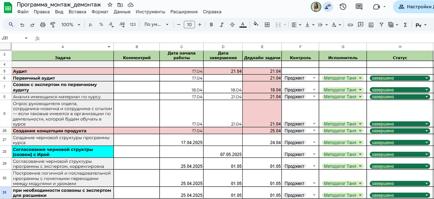The height and width of the screenshot is (199, 434).
Task: Select row 28 header
Action: [5, 152]
